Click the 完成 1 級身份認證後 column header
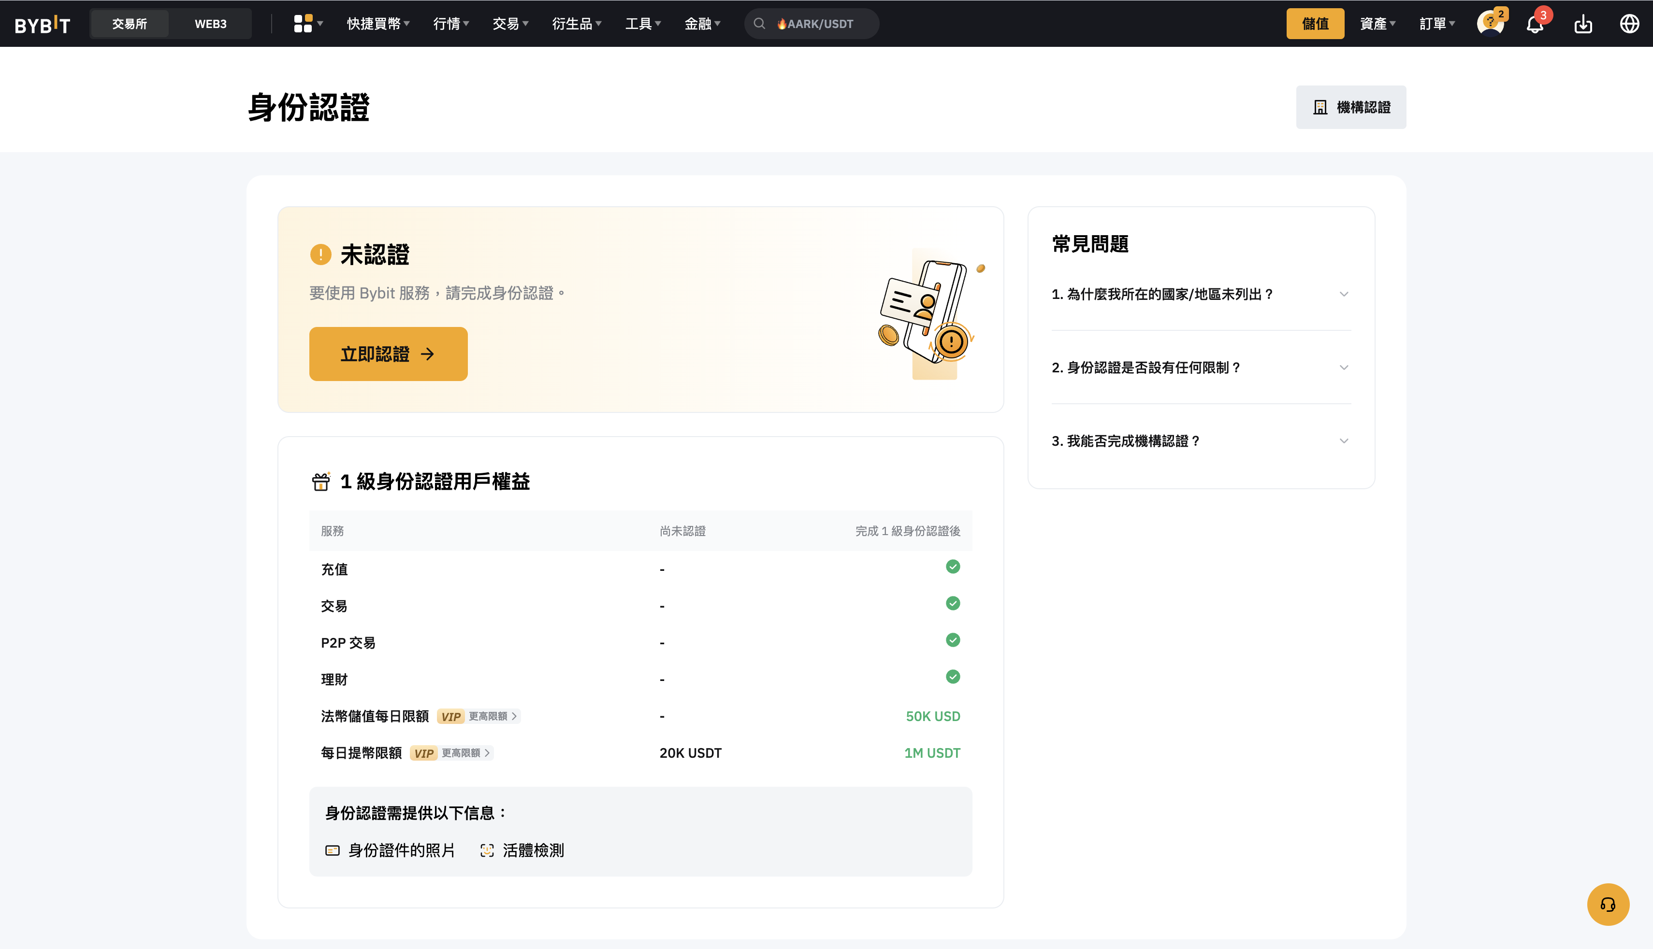This screenshot has height=949, width=1653. [907, 531]
